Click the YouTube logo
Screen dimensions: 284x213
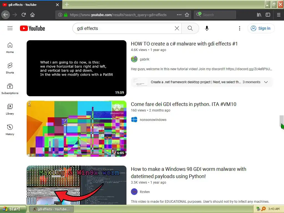tap(32, 28)
